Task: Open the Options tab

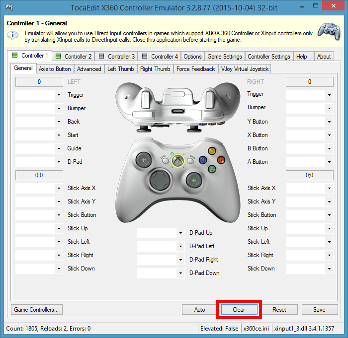Action: [x=192, y=56]
